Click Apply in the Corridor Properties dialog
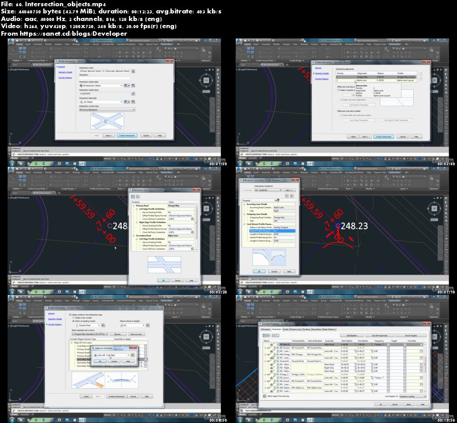 click(408, 404)
